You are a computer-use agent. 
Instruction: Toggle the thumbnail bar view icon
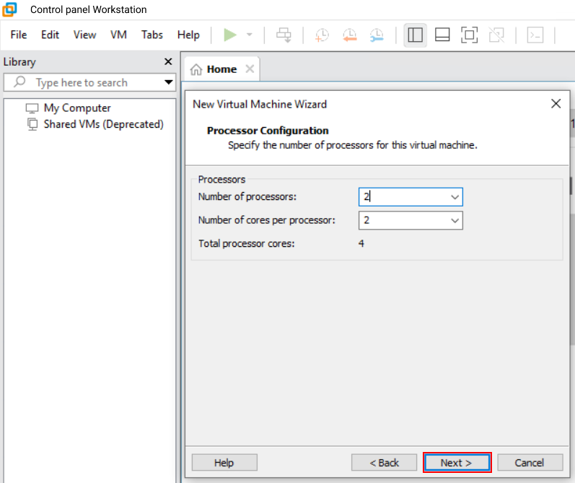point(442,35)
